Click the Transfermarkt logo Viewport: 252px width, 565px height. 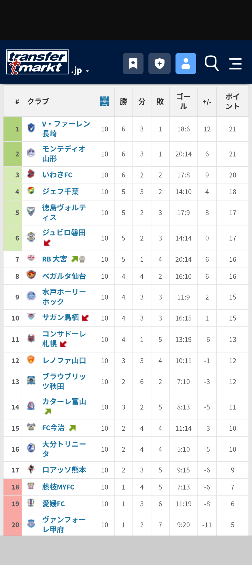pyautogui.click(x=37, y=62)
